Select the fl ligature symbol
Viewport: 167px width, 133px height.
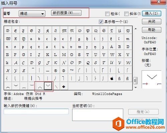click(x=128, y=78)
